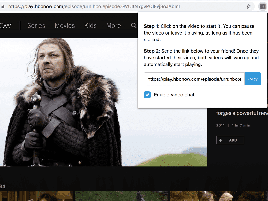Click the '1 hr 7 min' duration text
Viewport: 268px width, 201px height.
(241, 125)
